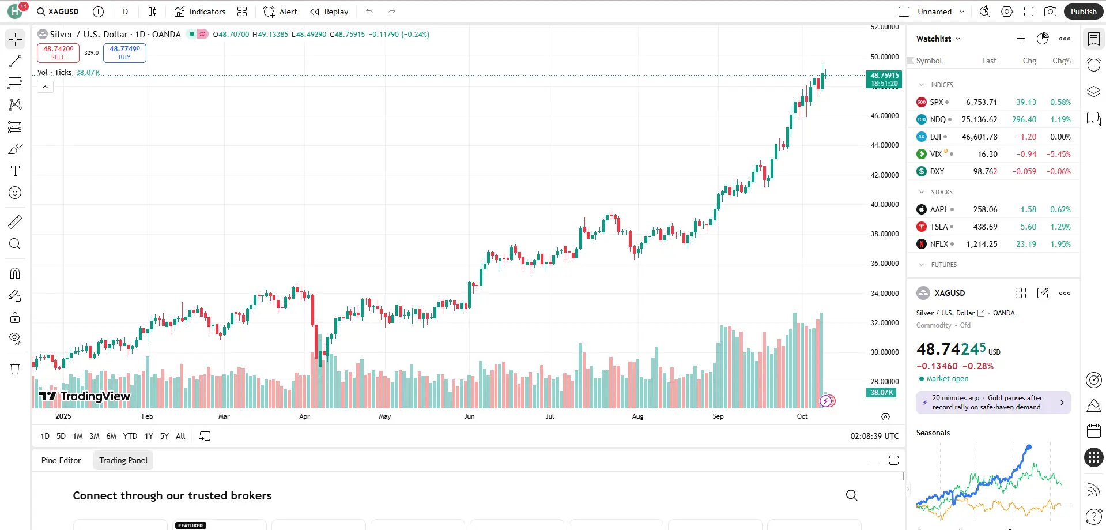Image resolution: width=1106 pixels, height=530 pixels.
Task: Open the Fibonacci retracement tool
Action: [15, 83]
